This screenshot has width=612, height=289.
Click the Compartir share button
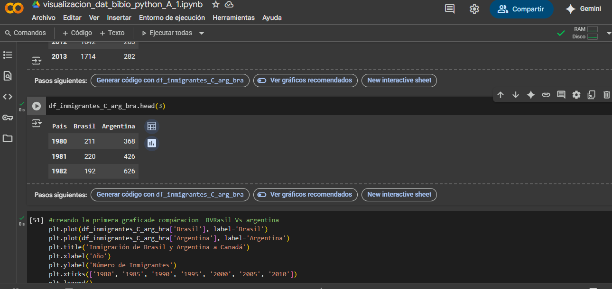[x=521, y=9]
